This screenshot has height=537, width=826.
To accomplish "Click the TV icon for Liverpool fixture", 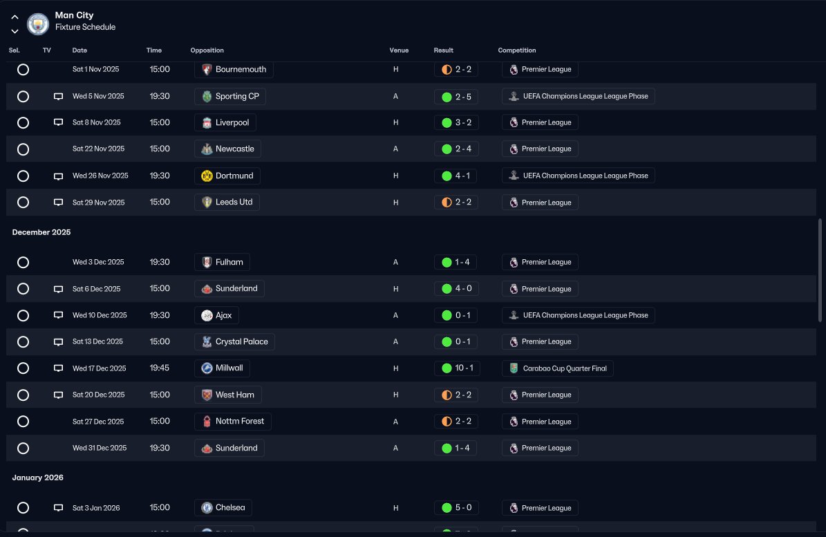I will [59, 122].
